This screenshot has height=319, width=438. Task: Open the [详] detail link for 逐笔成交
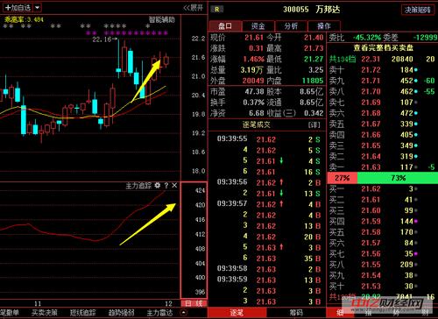[x=315, y=125]
